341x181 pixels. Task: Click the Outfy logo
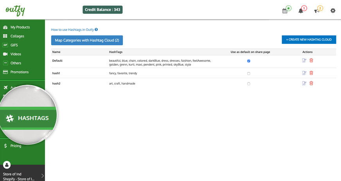15,11
